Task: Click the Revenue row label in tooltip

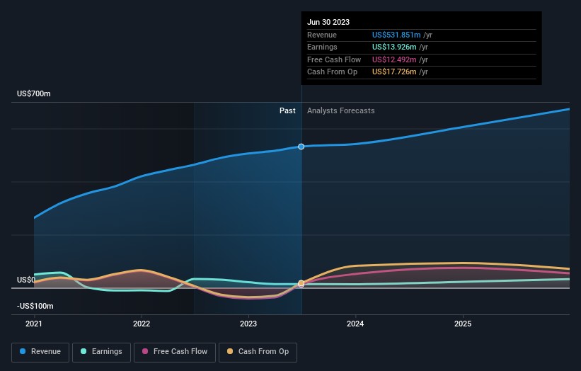Action: 322,35
